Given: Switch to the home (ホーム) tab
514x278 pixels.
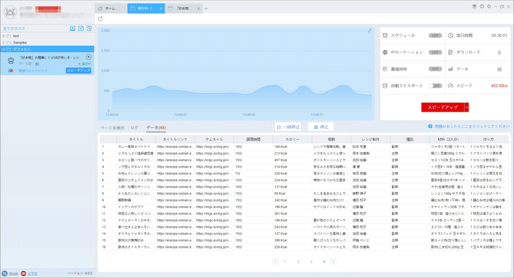Looking at the screenshot, I should (111, 8).
